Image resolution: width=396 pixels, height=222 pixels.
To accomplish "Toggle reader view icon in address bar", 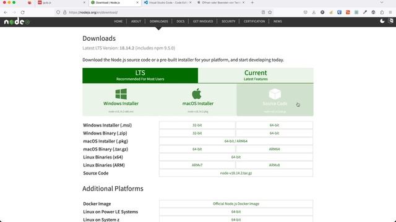I will [263, 12].
